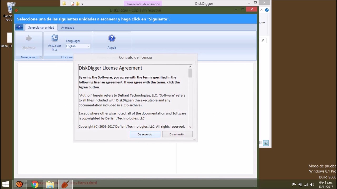Viewport: 337px width, 189px height.
Task: Click the license agreement scrollbar thumb
Action: click(x=190, y=73)
